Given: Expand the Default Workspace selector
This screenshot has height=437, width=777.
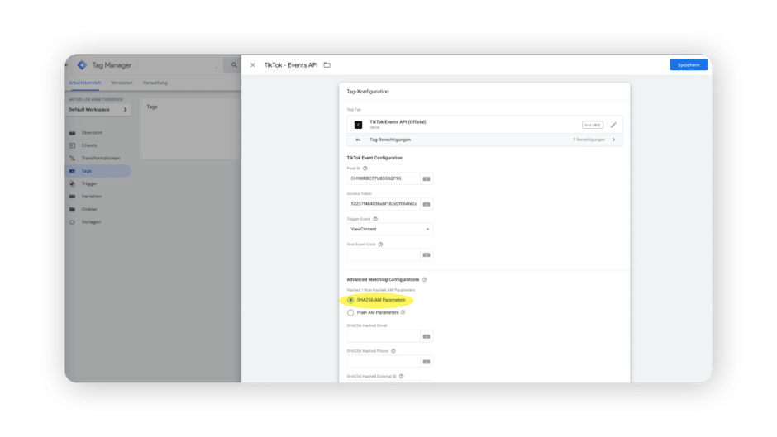Looking at the screenshot, I should tap(98, 110).
